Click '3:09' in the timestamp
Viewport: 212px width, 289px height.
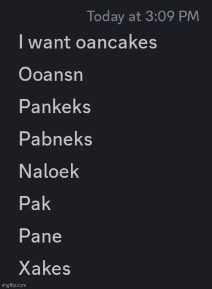click(x=160, y=17)
